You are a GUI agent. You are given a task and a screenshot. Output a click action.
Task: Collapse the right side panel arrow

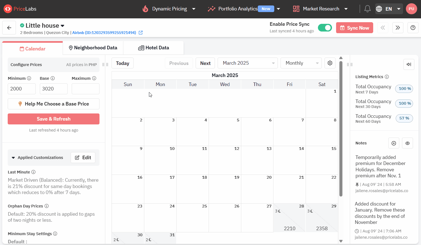pos(409,64)
